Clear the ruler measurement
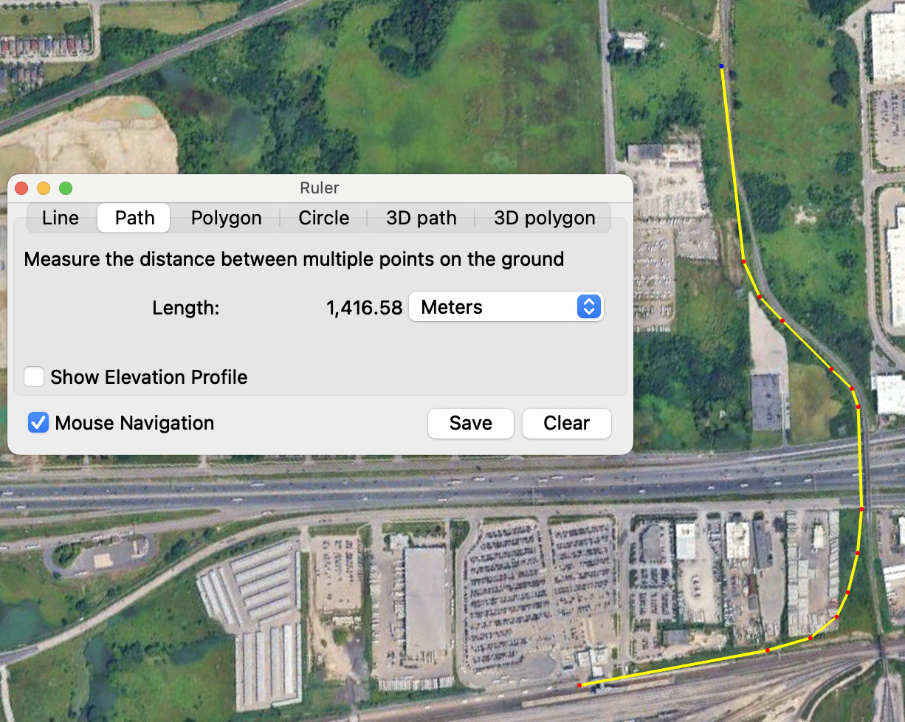Screen dimensions: 905x722 coord(566,423)
